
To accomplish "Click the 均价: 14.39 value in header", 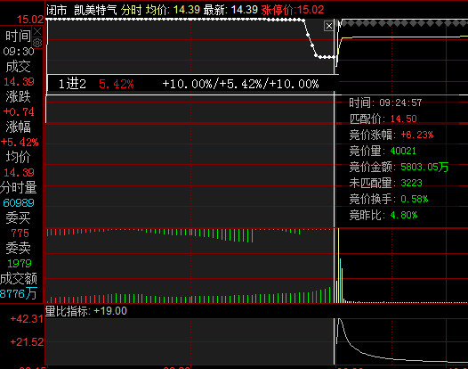I will tap(173, 10).
